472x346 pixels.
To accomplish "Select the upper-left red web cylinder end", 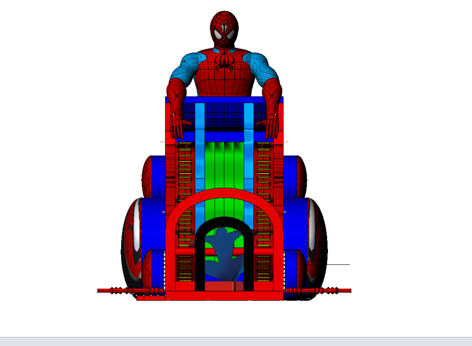I will point(146,176).
